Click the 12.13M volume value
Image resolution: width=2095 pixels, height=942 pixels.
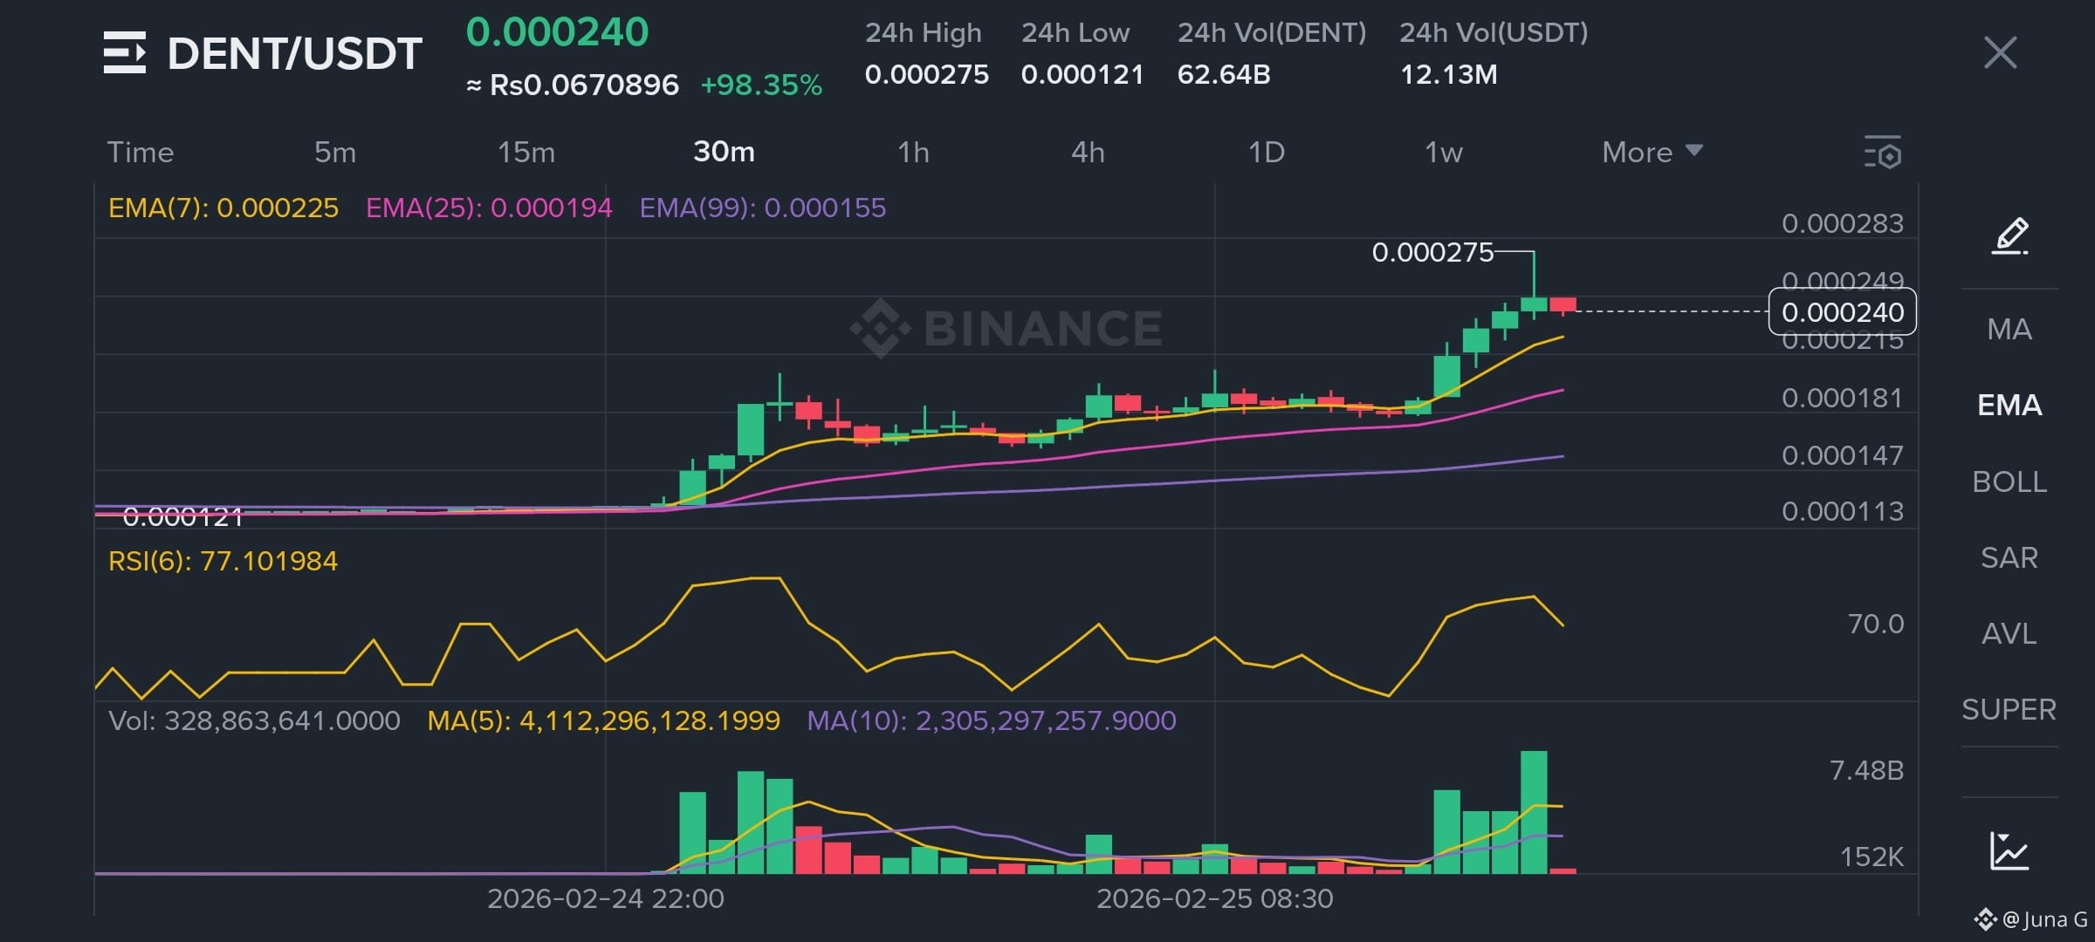point(1449,74)
